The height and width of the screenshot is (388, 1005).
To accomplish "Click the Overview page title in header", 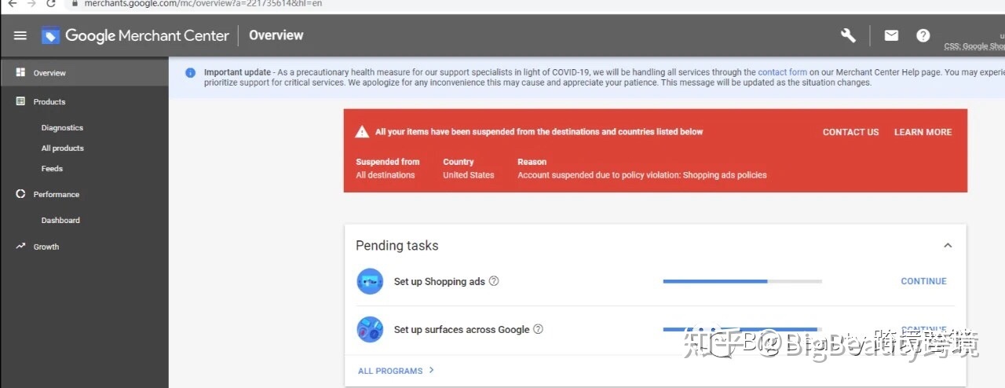I will click(276, 35).
